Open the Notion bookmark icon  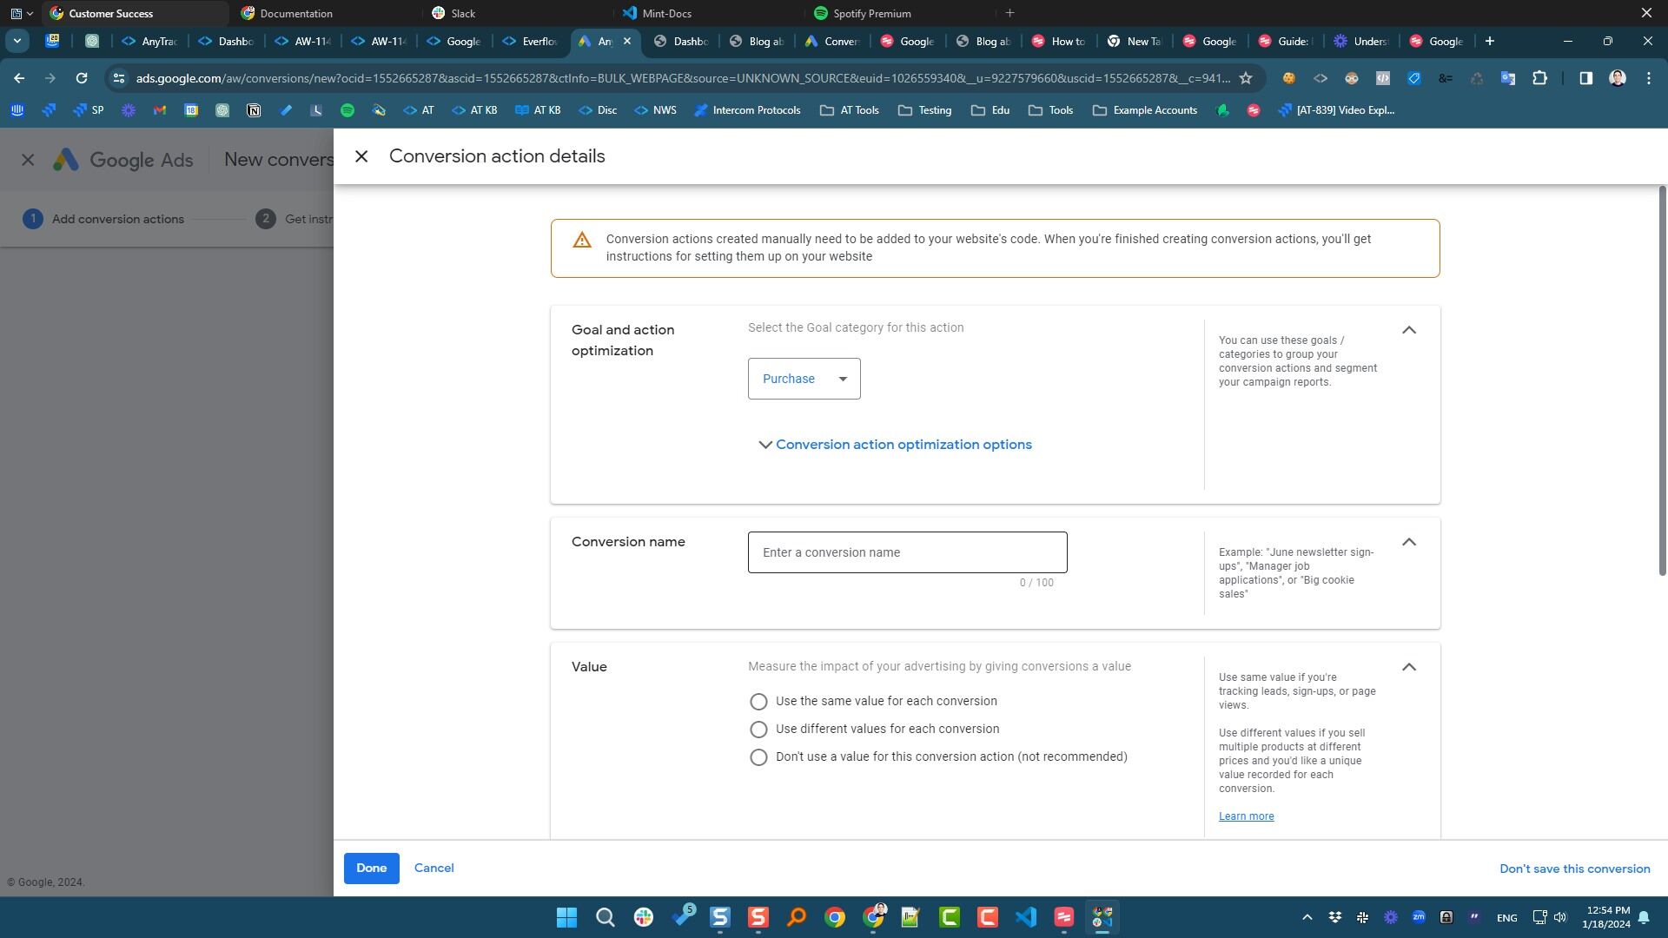pyautogui.click(x=254, y=110)
